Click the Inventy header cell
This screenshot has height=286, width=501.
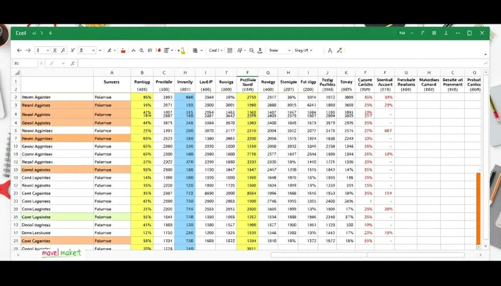click(x=185, y=82)
